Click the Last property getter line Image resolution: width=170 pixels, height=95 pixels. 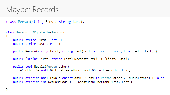tap(37, 44)
